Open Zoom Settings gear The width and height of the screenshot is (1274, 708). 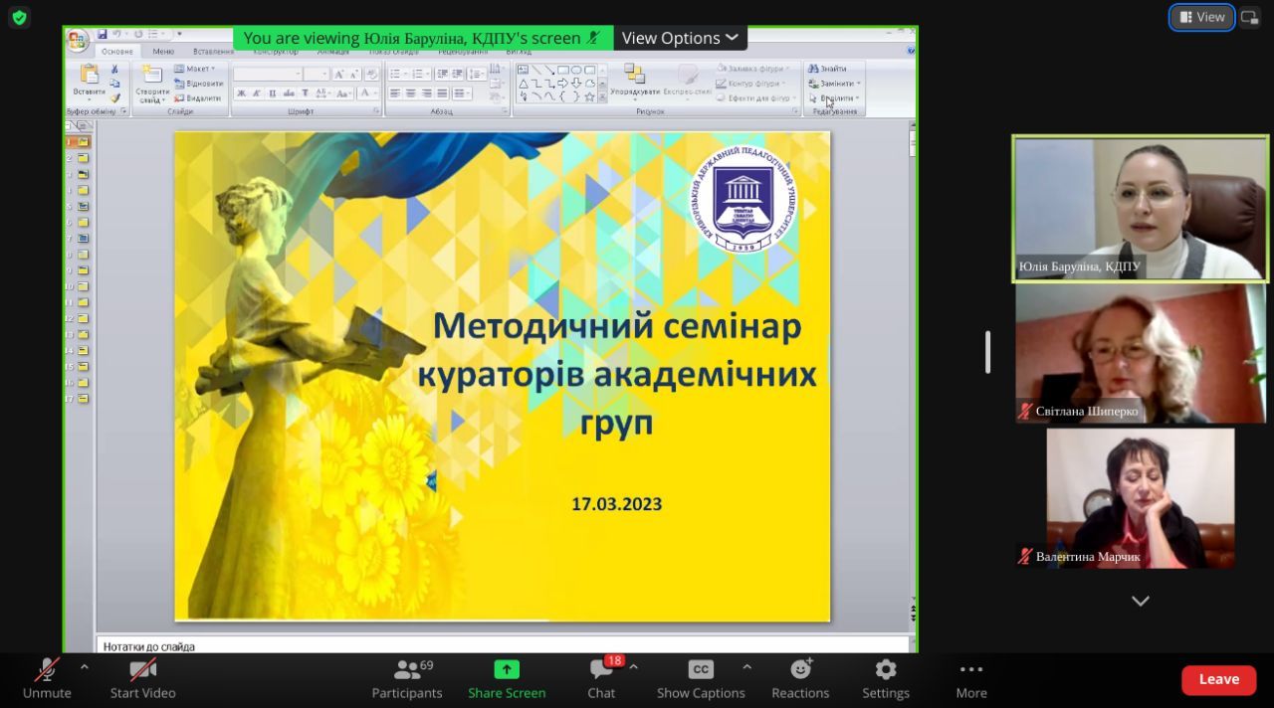click(885, 679)
